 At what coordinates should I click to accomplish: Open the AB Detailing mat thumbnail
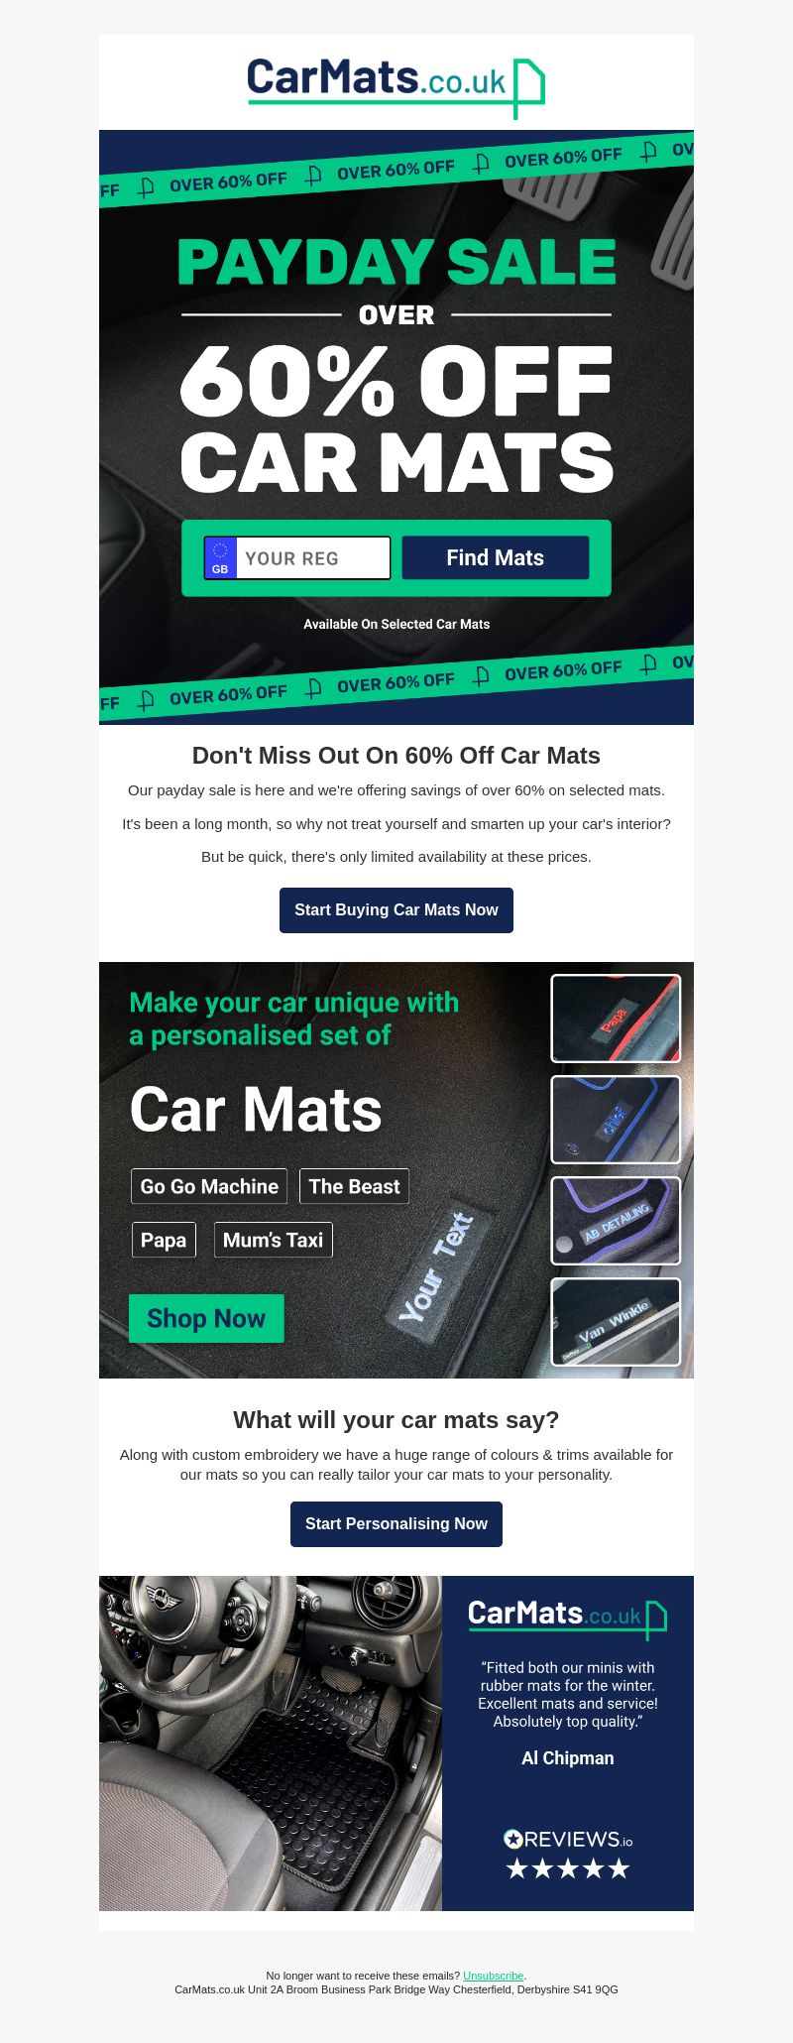click(616, 1221)
